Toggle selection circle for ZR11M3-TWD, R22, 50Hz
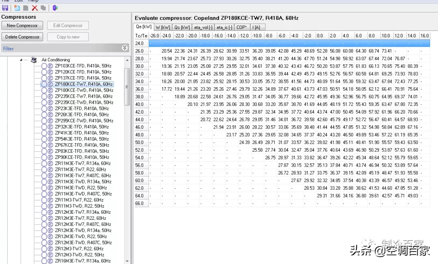The height and width of the screenshot is (264, 438). [44, 206]
